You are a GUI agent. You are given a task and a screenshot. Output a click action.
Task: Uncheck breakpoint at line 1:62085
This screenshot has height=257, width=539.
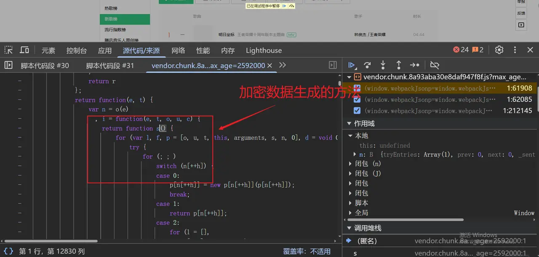pos(357,100)
